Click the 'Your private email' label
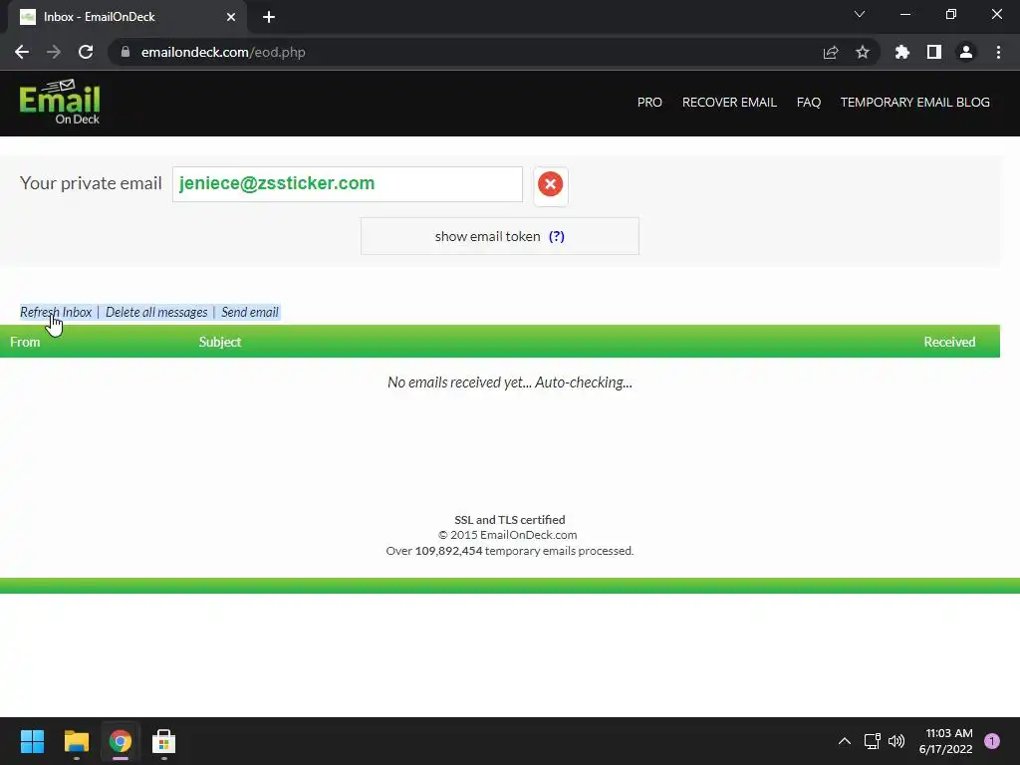 click(x=91, y=183)
